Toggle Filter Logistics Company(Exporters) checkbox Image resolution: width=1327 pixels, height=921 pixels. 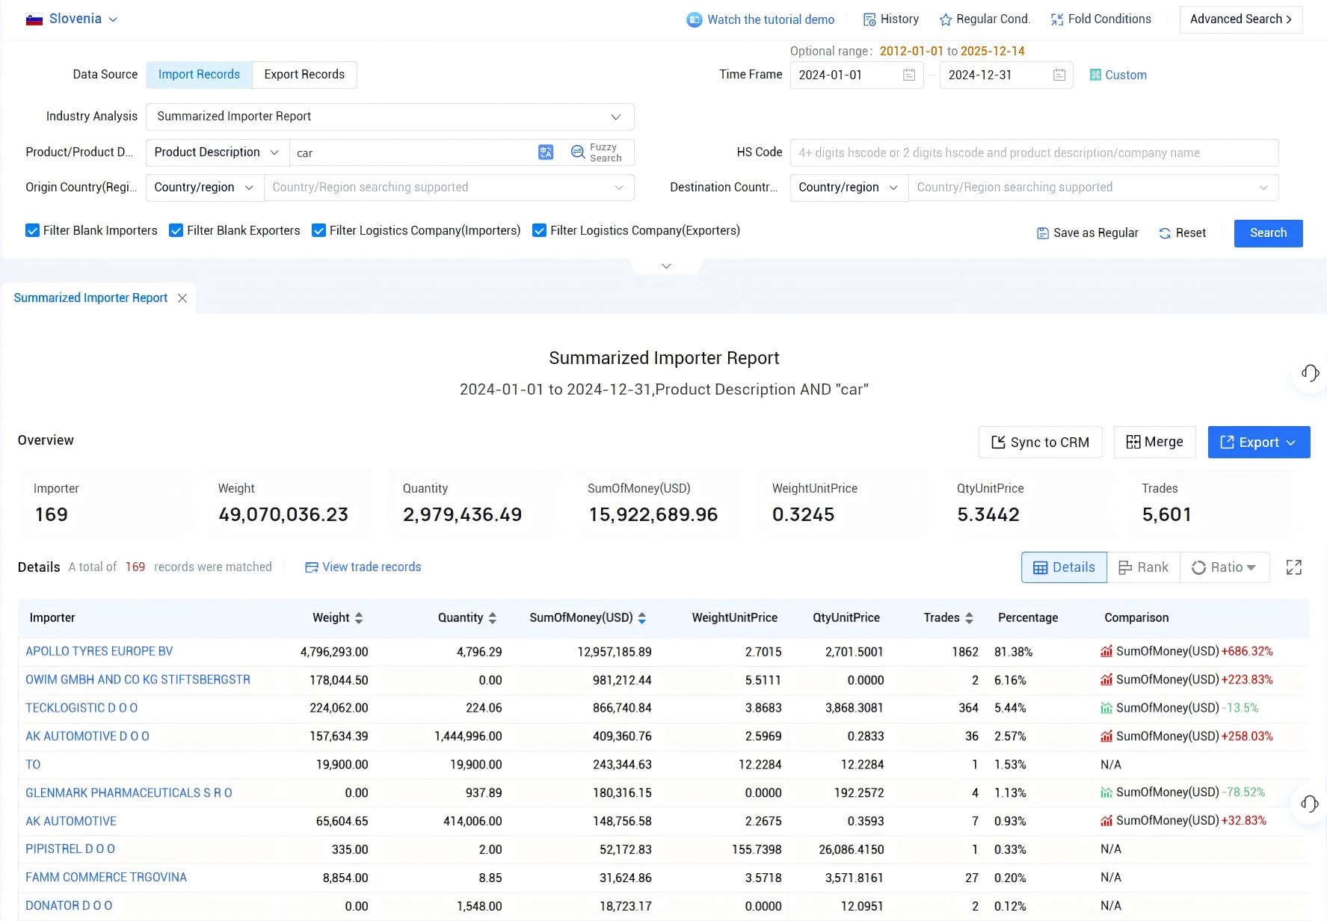[539, 231]
